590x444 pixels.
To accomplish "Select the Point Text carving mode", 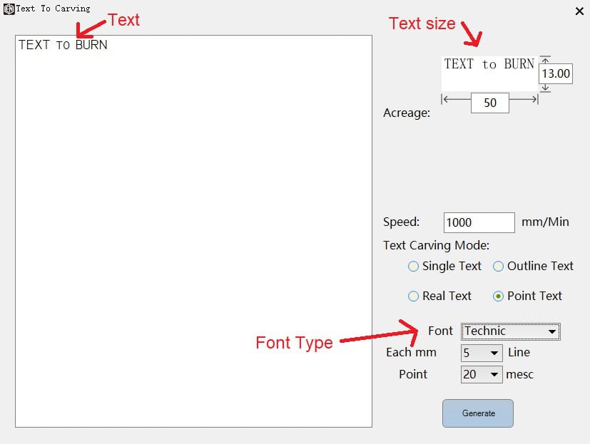I will pyautogui.click(x=527, y=296).
